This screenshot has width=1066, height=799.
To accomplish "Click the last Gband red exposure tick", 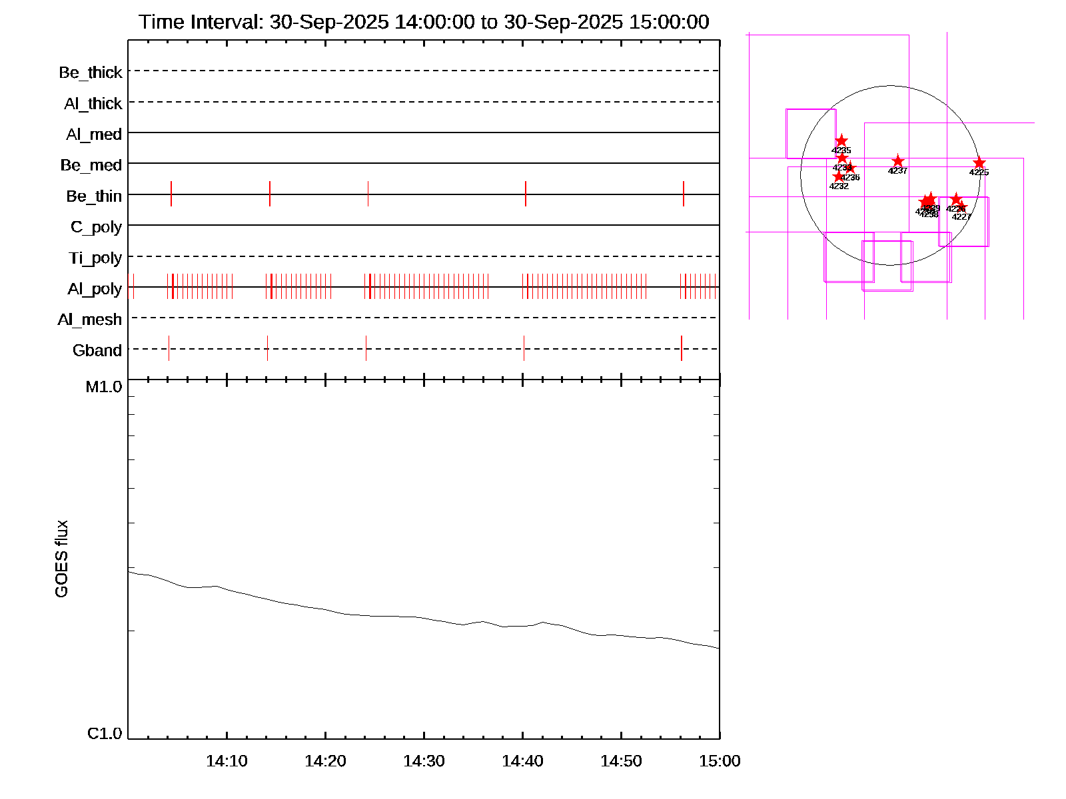I will click(x=682, y=348).
